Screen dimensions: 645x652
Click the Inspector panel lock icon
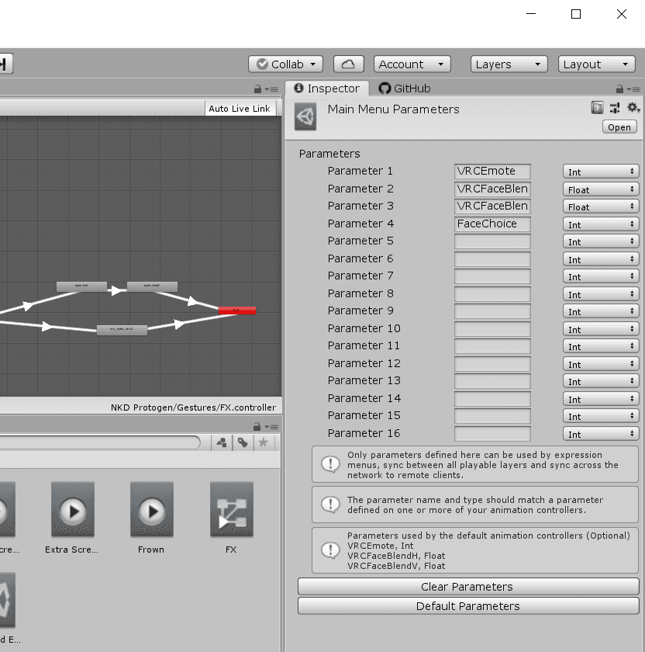[x=619, y=88]
